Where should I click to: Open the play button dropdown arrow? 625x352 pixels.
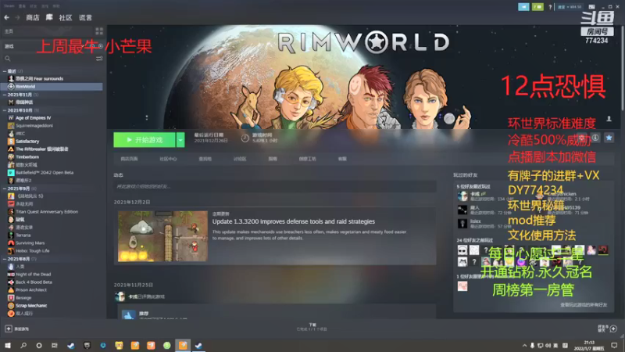(180, 140)
